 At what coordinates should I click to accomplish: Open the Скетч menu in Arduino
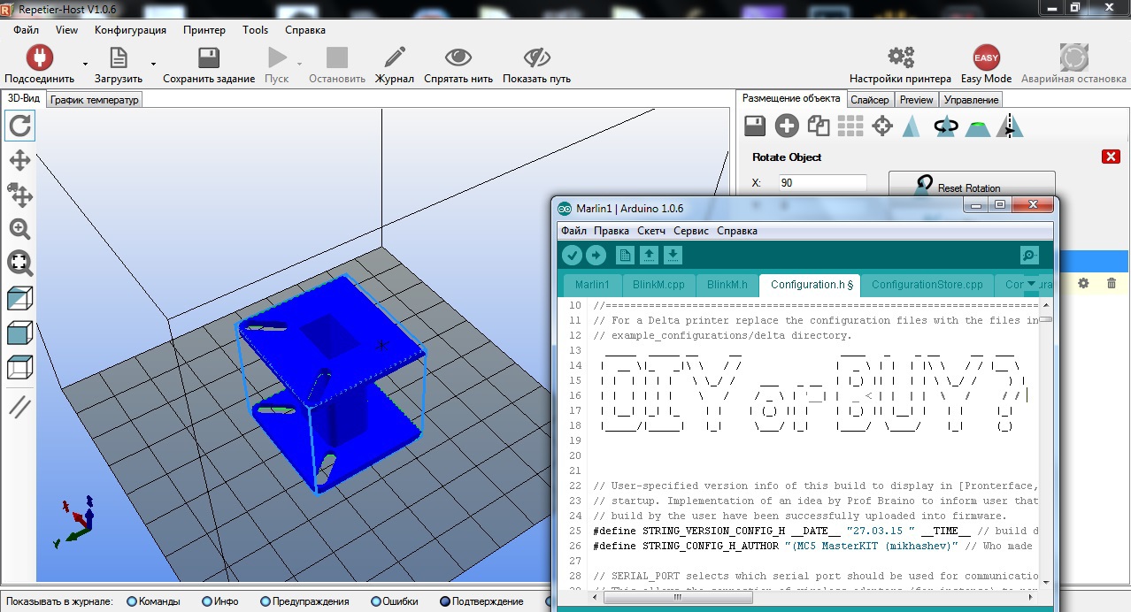tap(651, 231)
